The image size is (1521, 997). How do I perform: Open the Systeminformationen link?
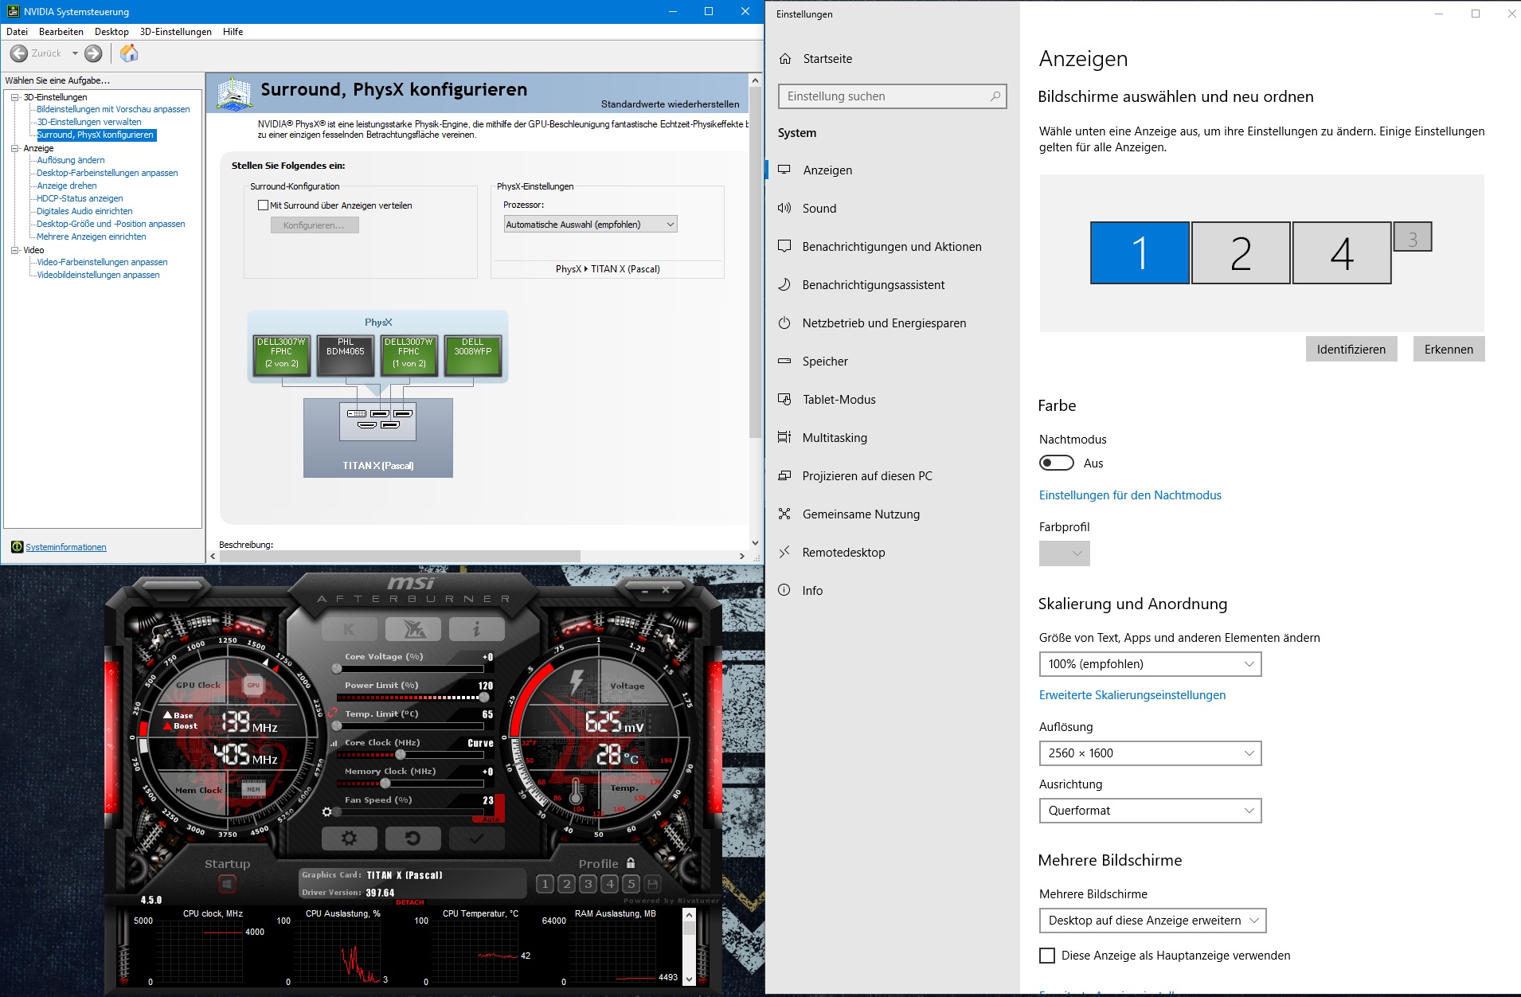pos(66,547)
